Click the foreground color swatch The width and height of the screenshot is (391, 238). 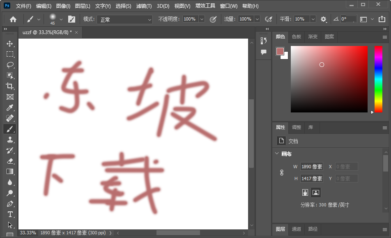coord(280,51)
